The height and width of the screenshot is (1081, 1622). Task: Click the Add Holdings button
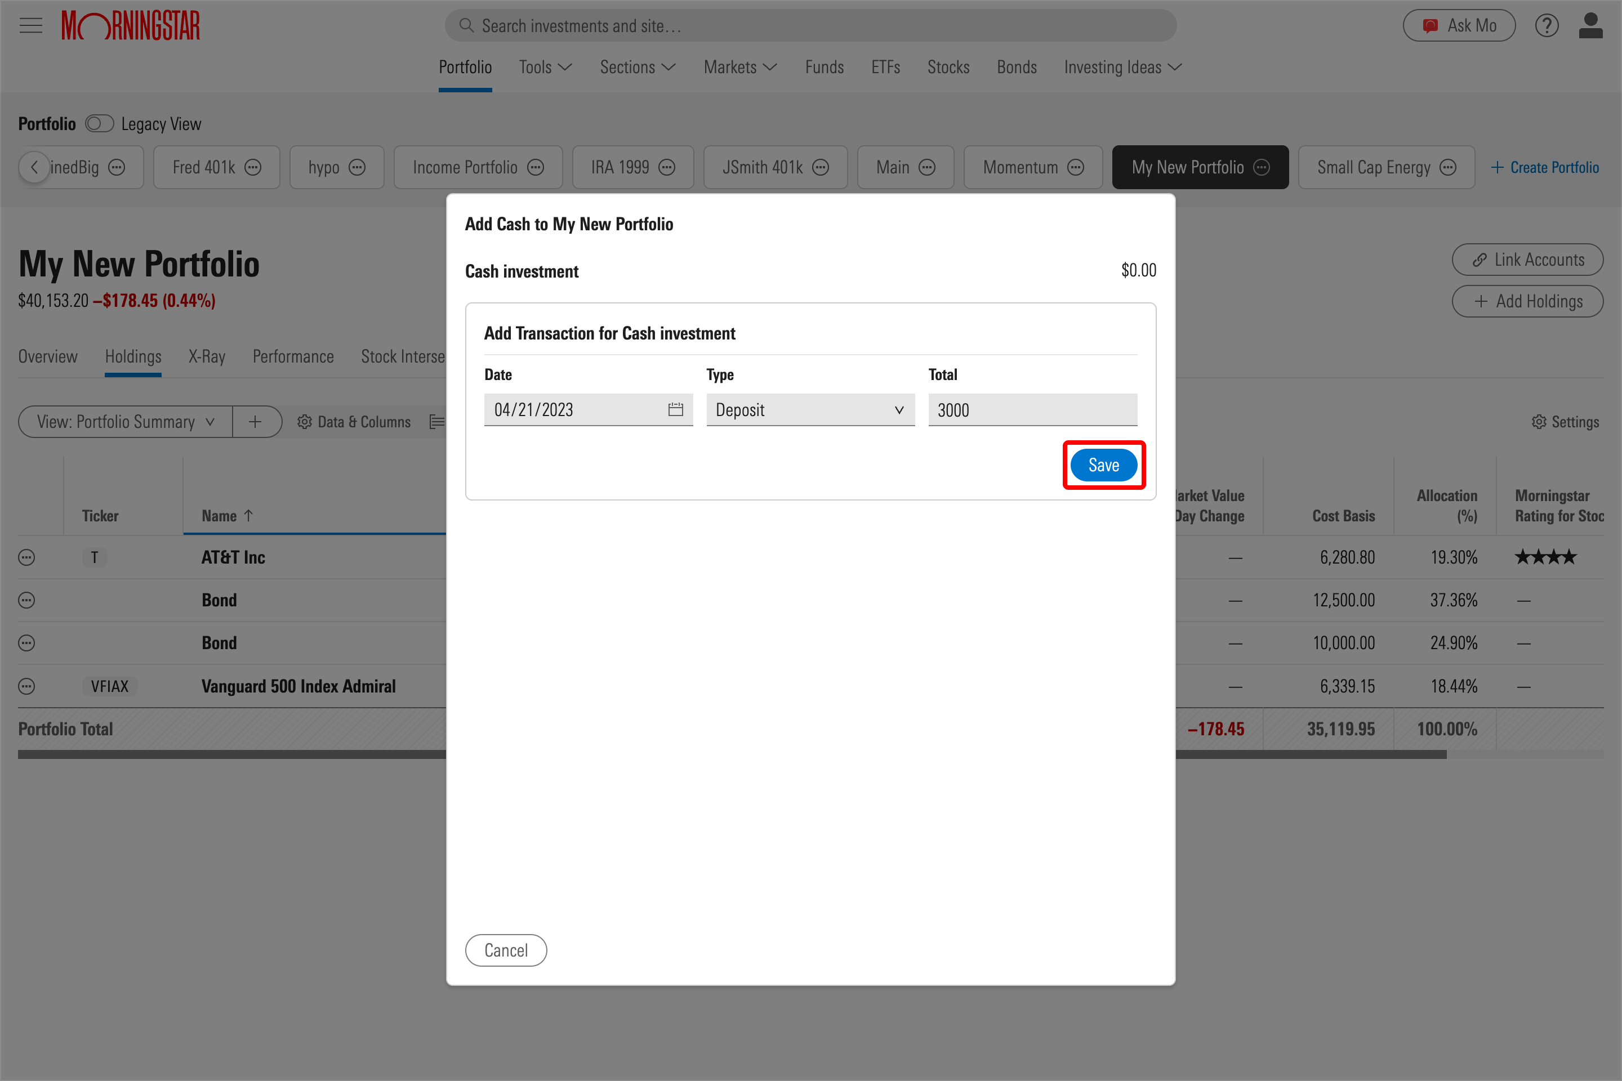tap(1527, 301)
